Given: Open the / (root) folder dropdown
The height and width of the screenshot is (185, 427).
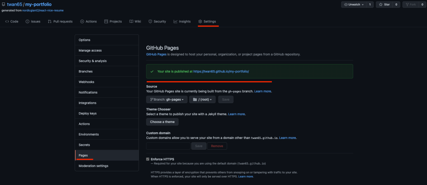Looking at the screenshot, I should (203, 99).
